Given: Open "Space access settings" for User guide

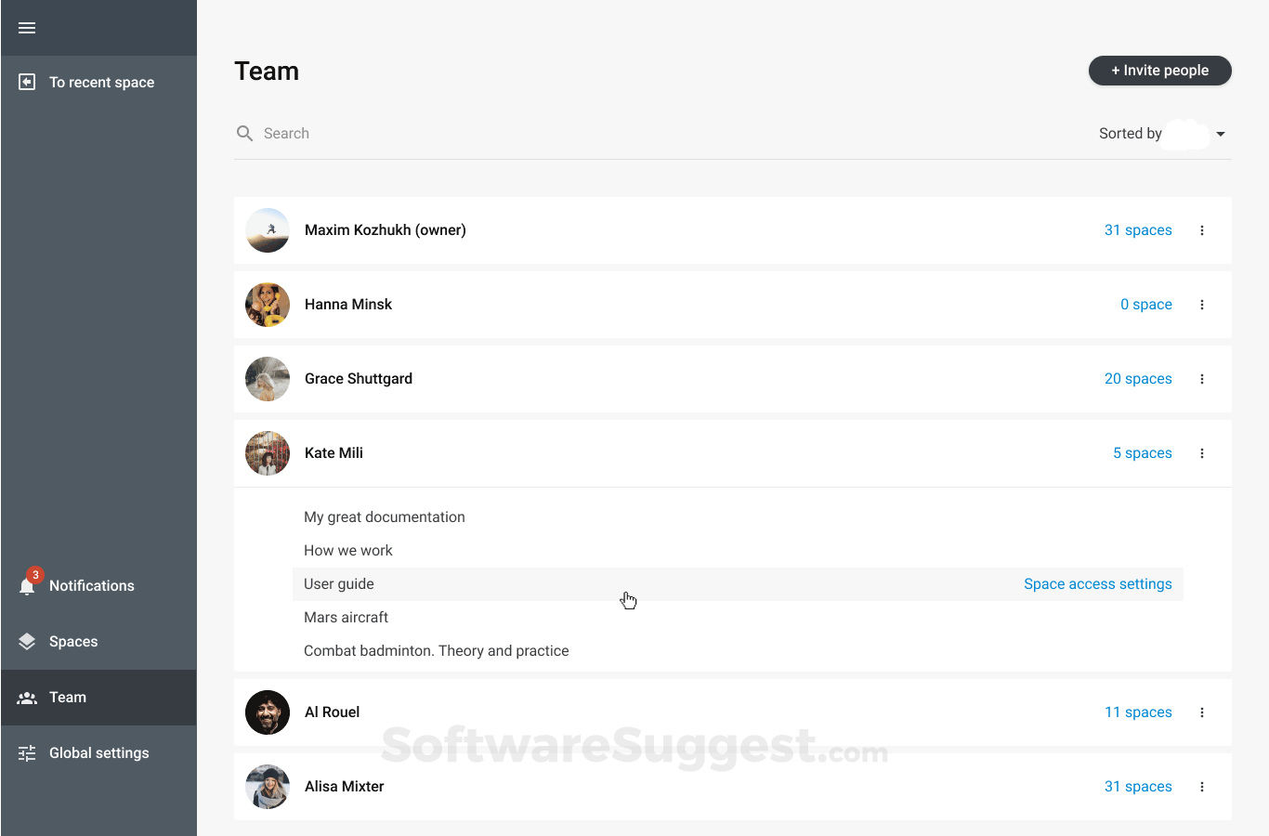Looking at the screenshot, I should (1097, 583).
